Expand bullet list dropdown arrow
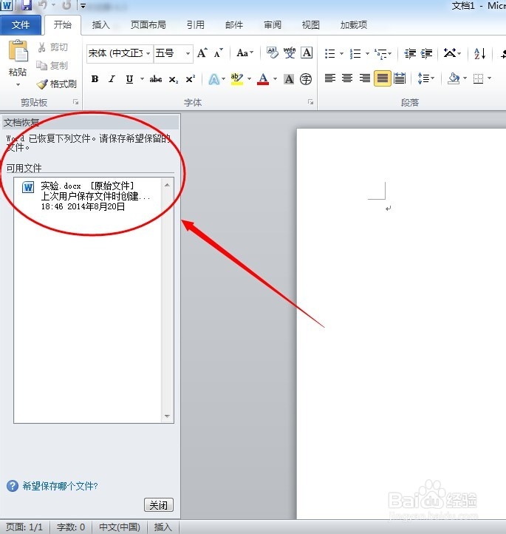 coord(341,53)
